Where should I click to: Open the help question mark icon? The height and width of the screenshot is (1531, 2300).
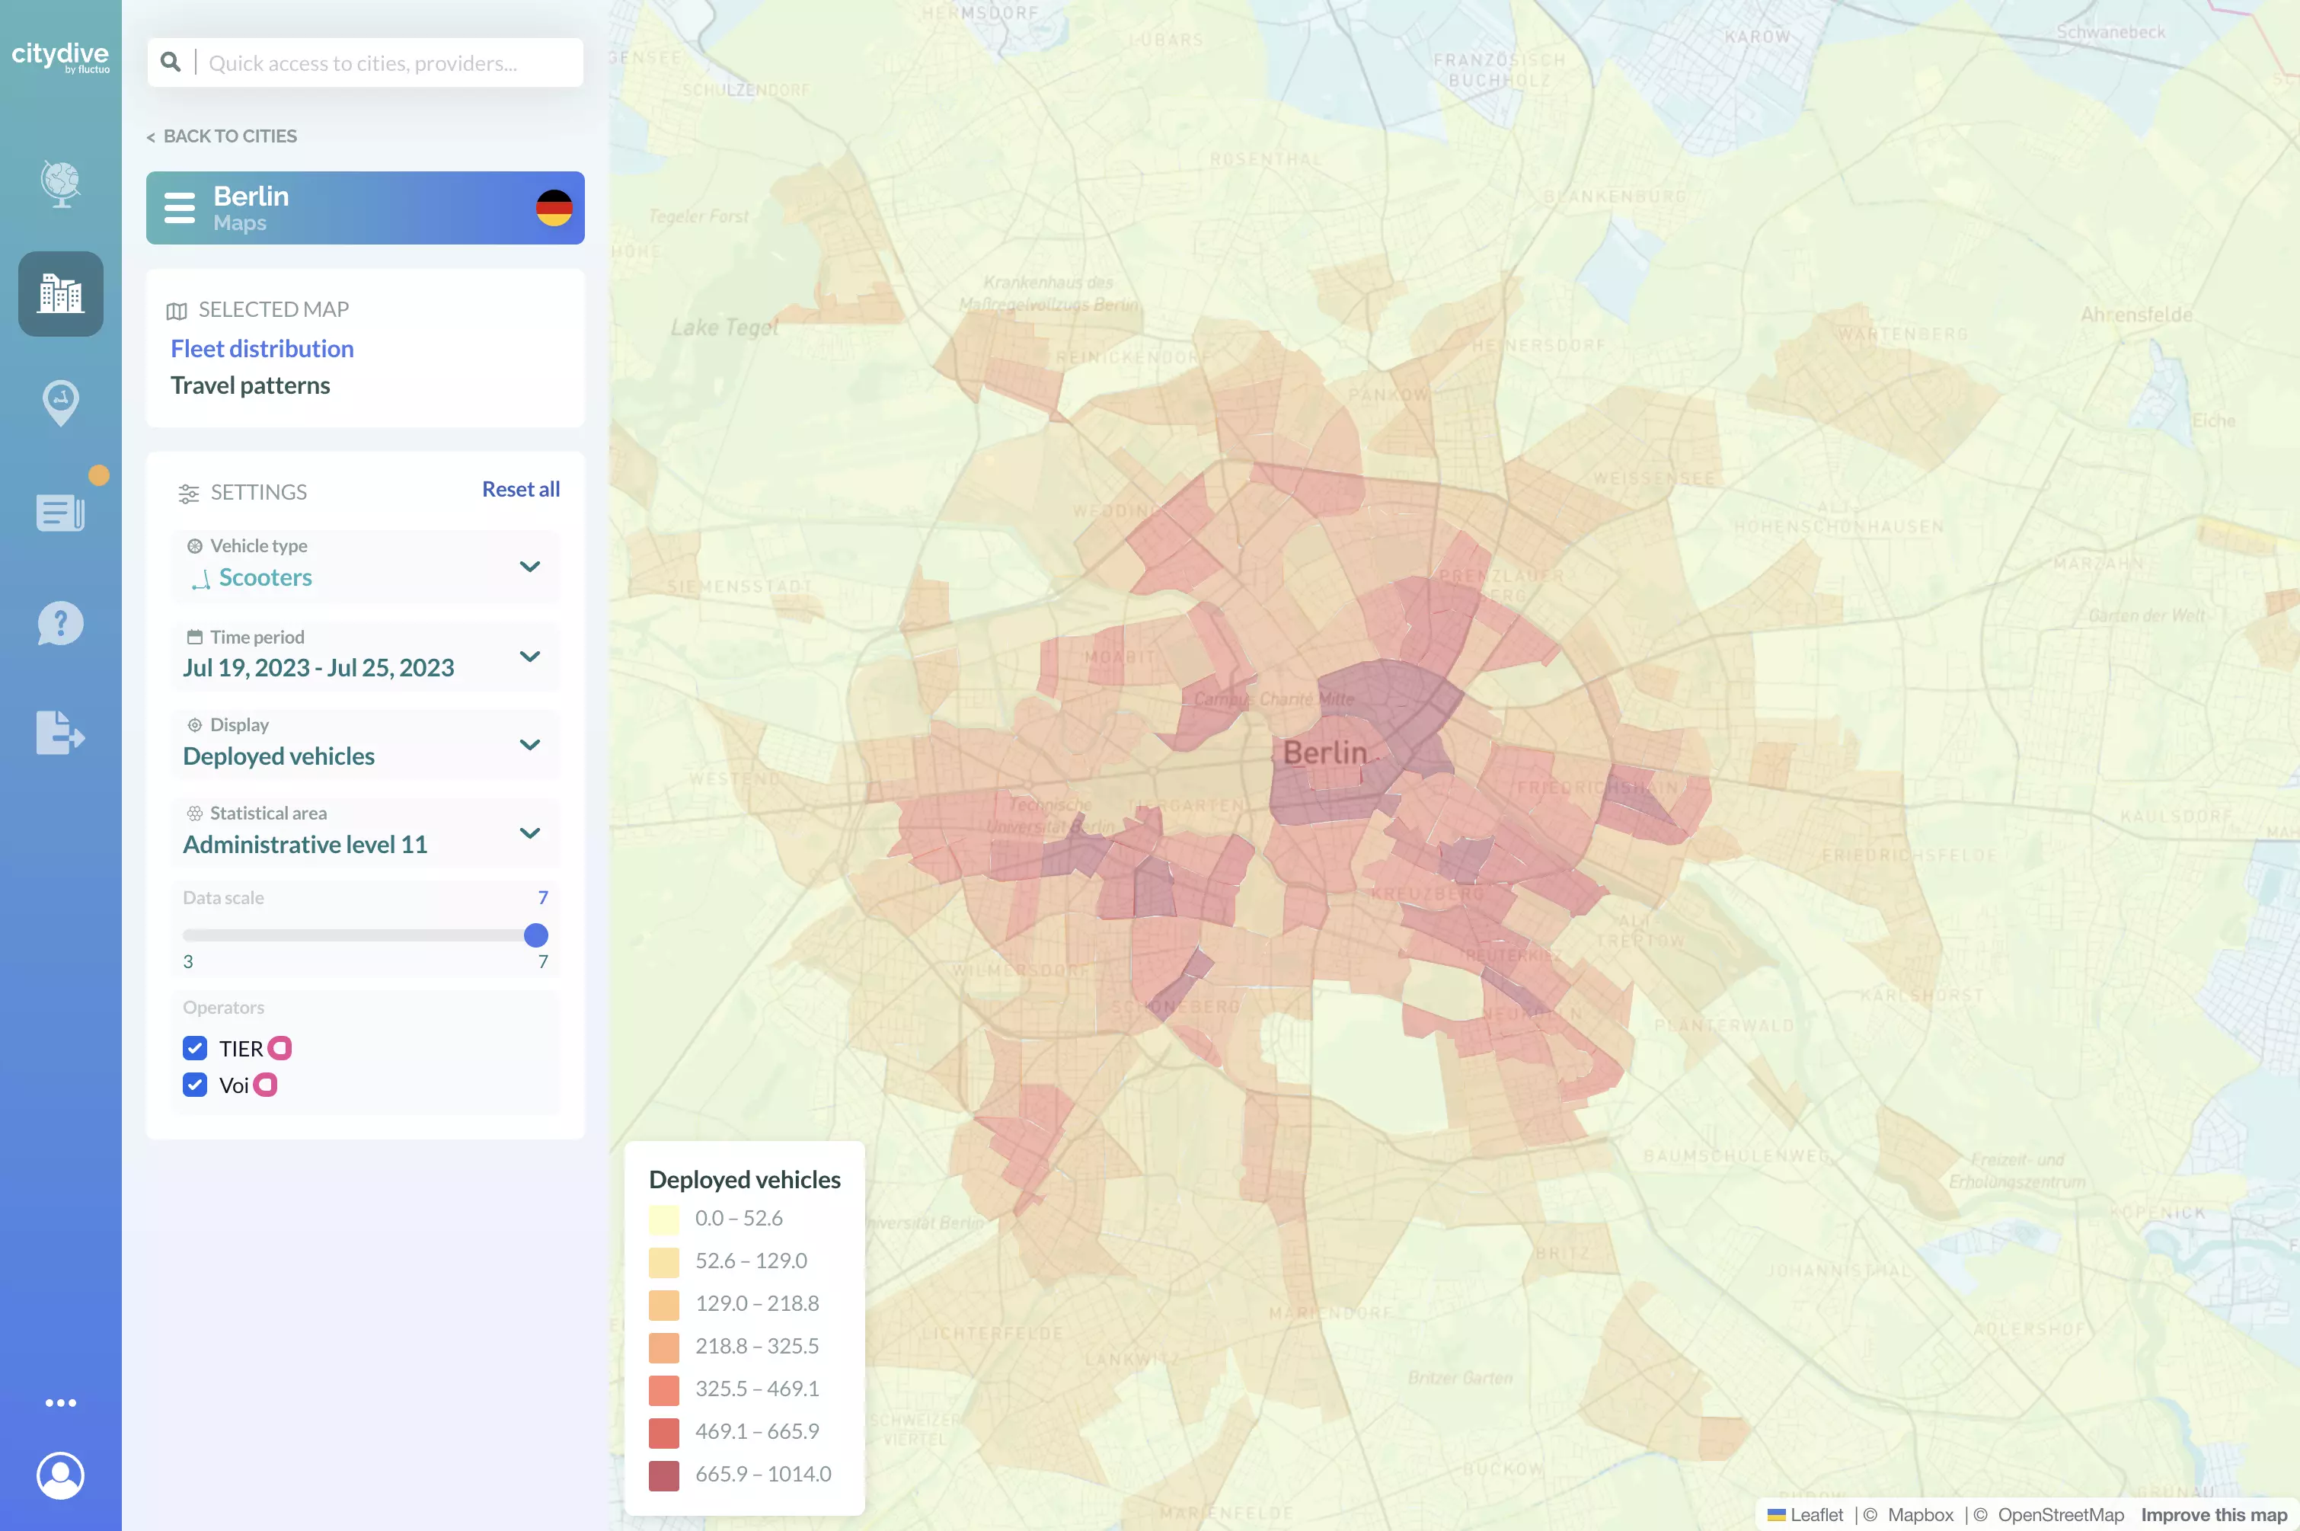click(x=60, y=623)
